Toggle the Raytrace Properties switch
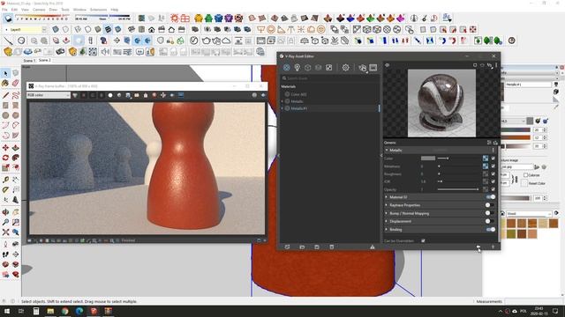Image resolution: width=565 pixels, height=317 pixels. coord(490,205)
